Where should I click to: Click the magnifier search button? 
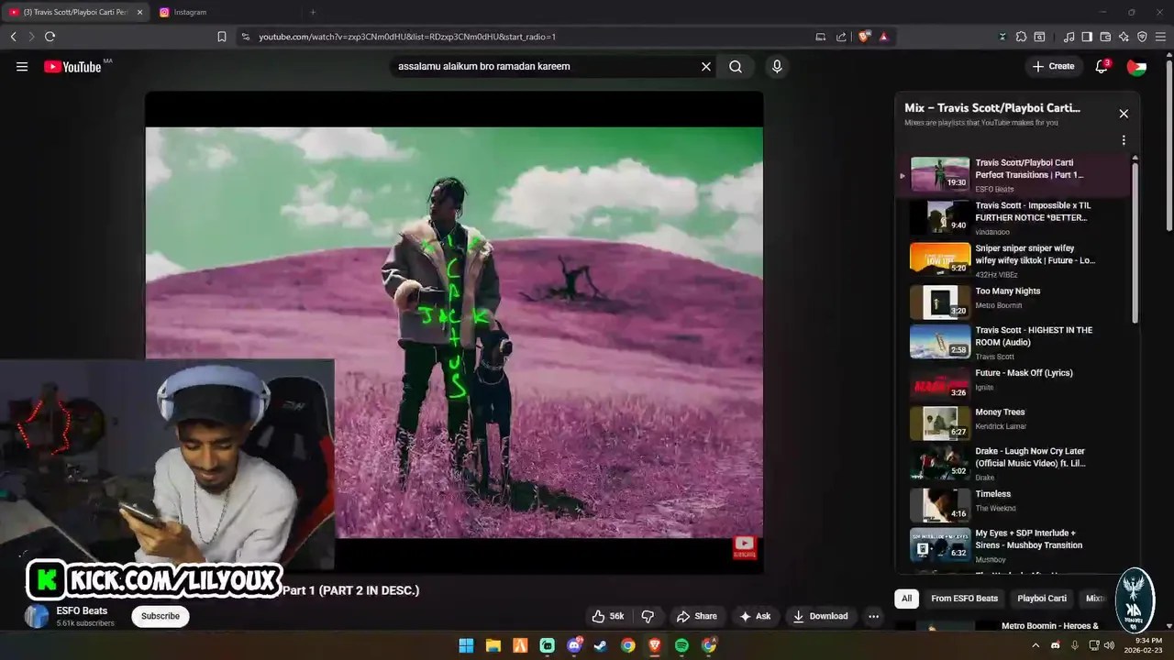tap(736, 66)
